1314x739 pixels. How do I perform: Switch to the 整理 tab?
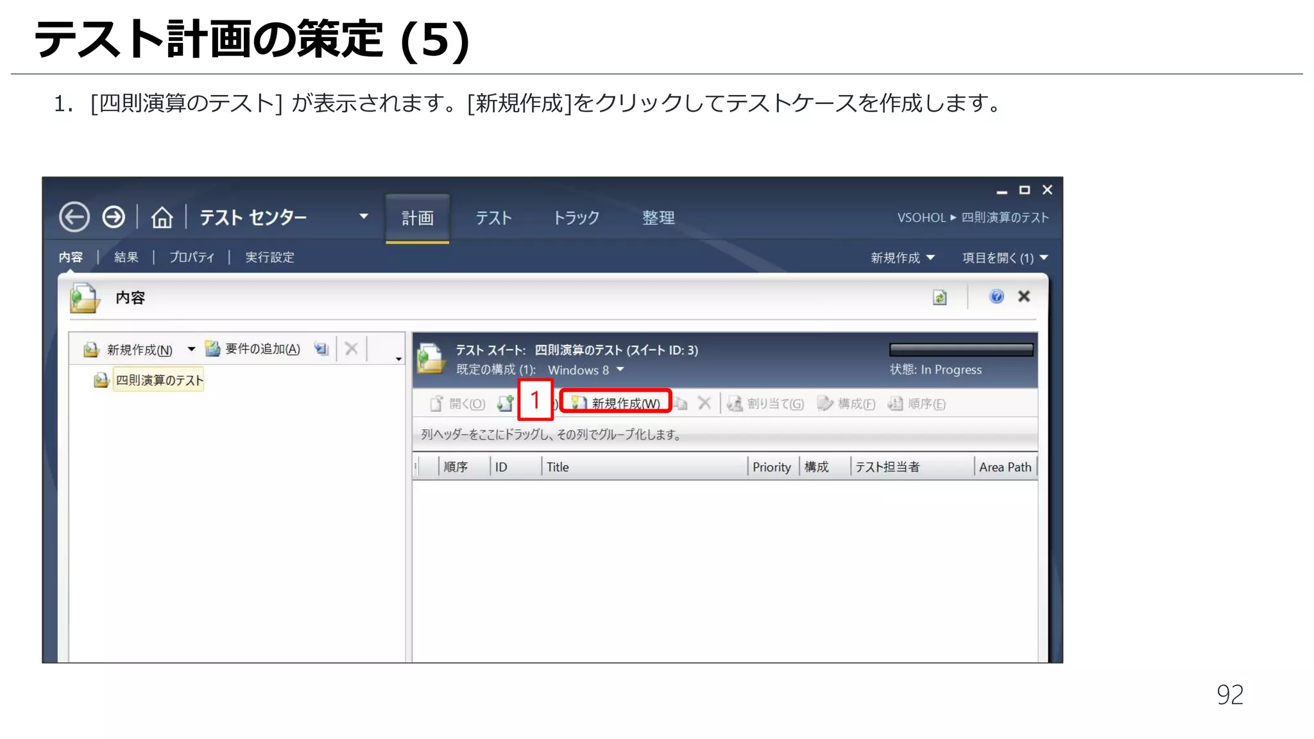[x=658, y=218]
